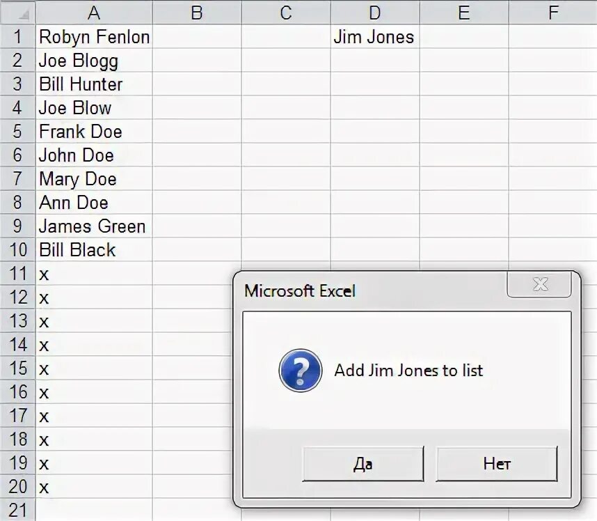This screenshot has width=597, height=521.
Task: Select column C header
Action: click(x=286, y=13)
